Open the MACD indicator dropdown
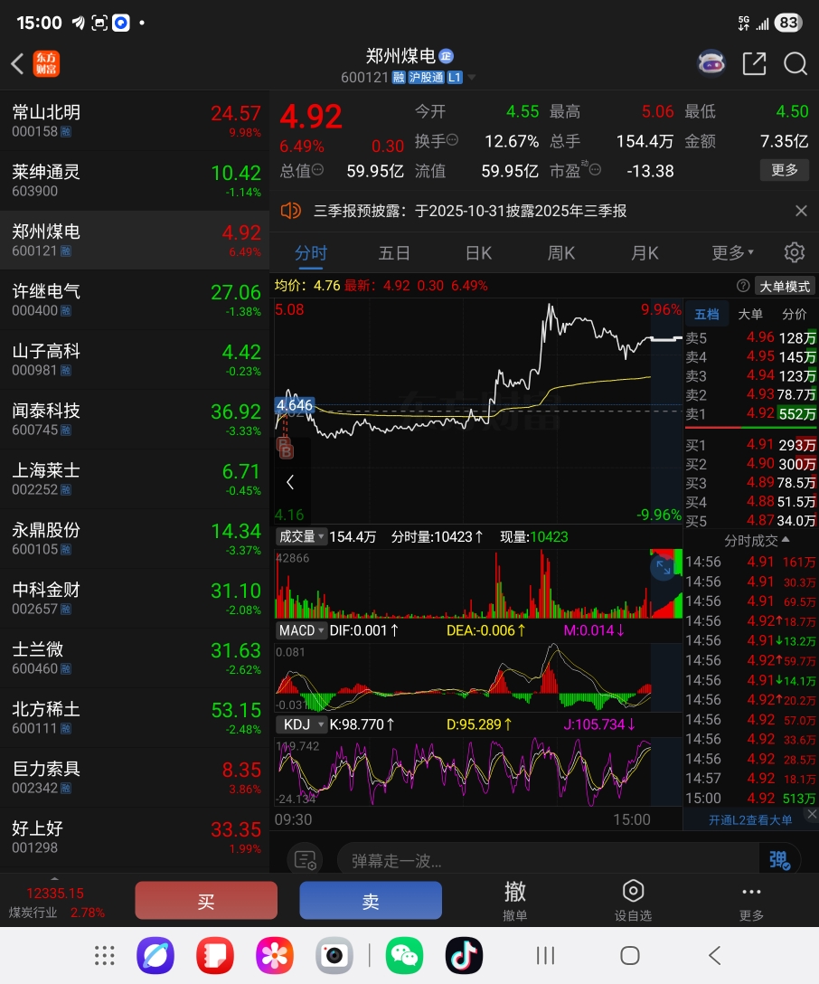 point(302,630)
